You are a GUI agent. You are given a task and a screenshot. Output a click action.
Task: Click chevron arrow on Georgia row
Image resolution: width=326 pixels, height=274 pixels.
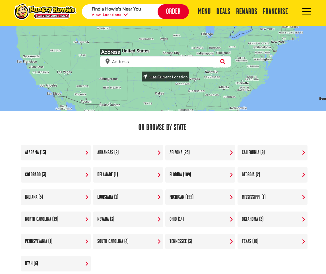[304, 175]
